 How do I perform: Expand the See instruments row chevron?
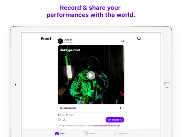click(x=121, y=108)
